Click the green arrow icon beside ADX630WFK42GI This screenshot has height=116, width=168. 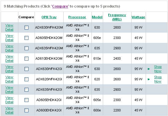(x=148, y=69)
